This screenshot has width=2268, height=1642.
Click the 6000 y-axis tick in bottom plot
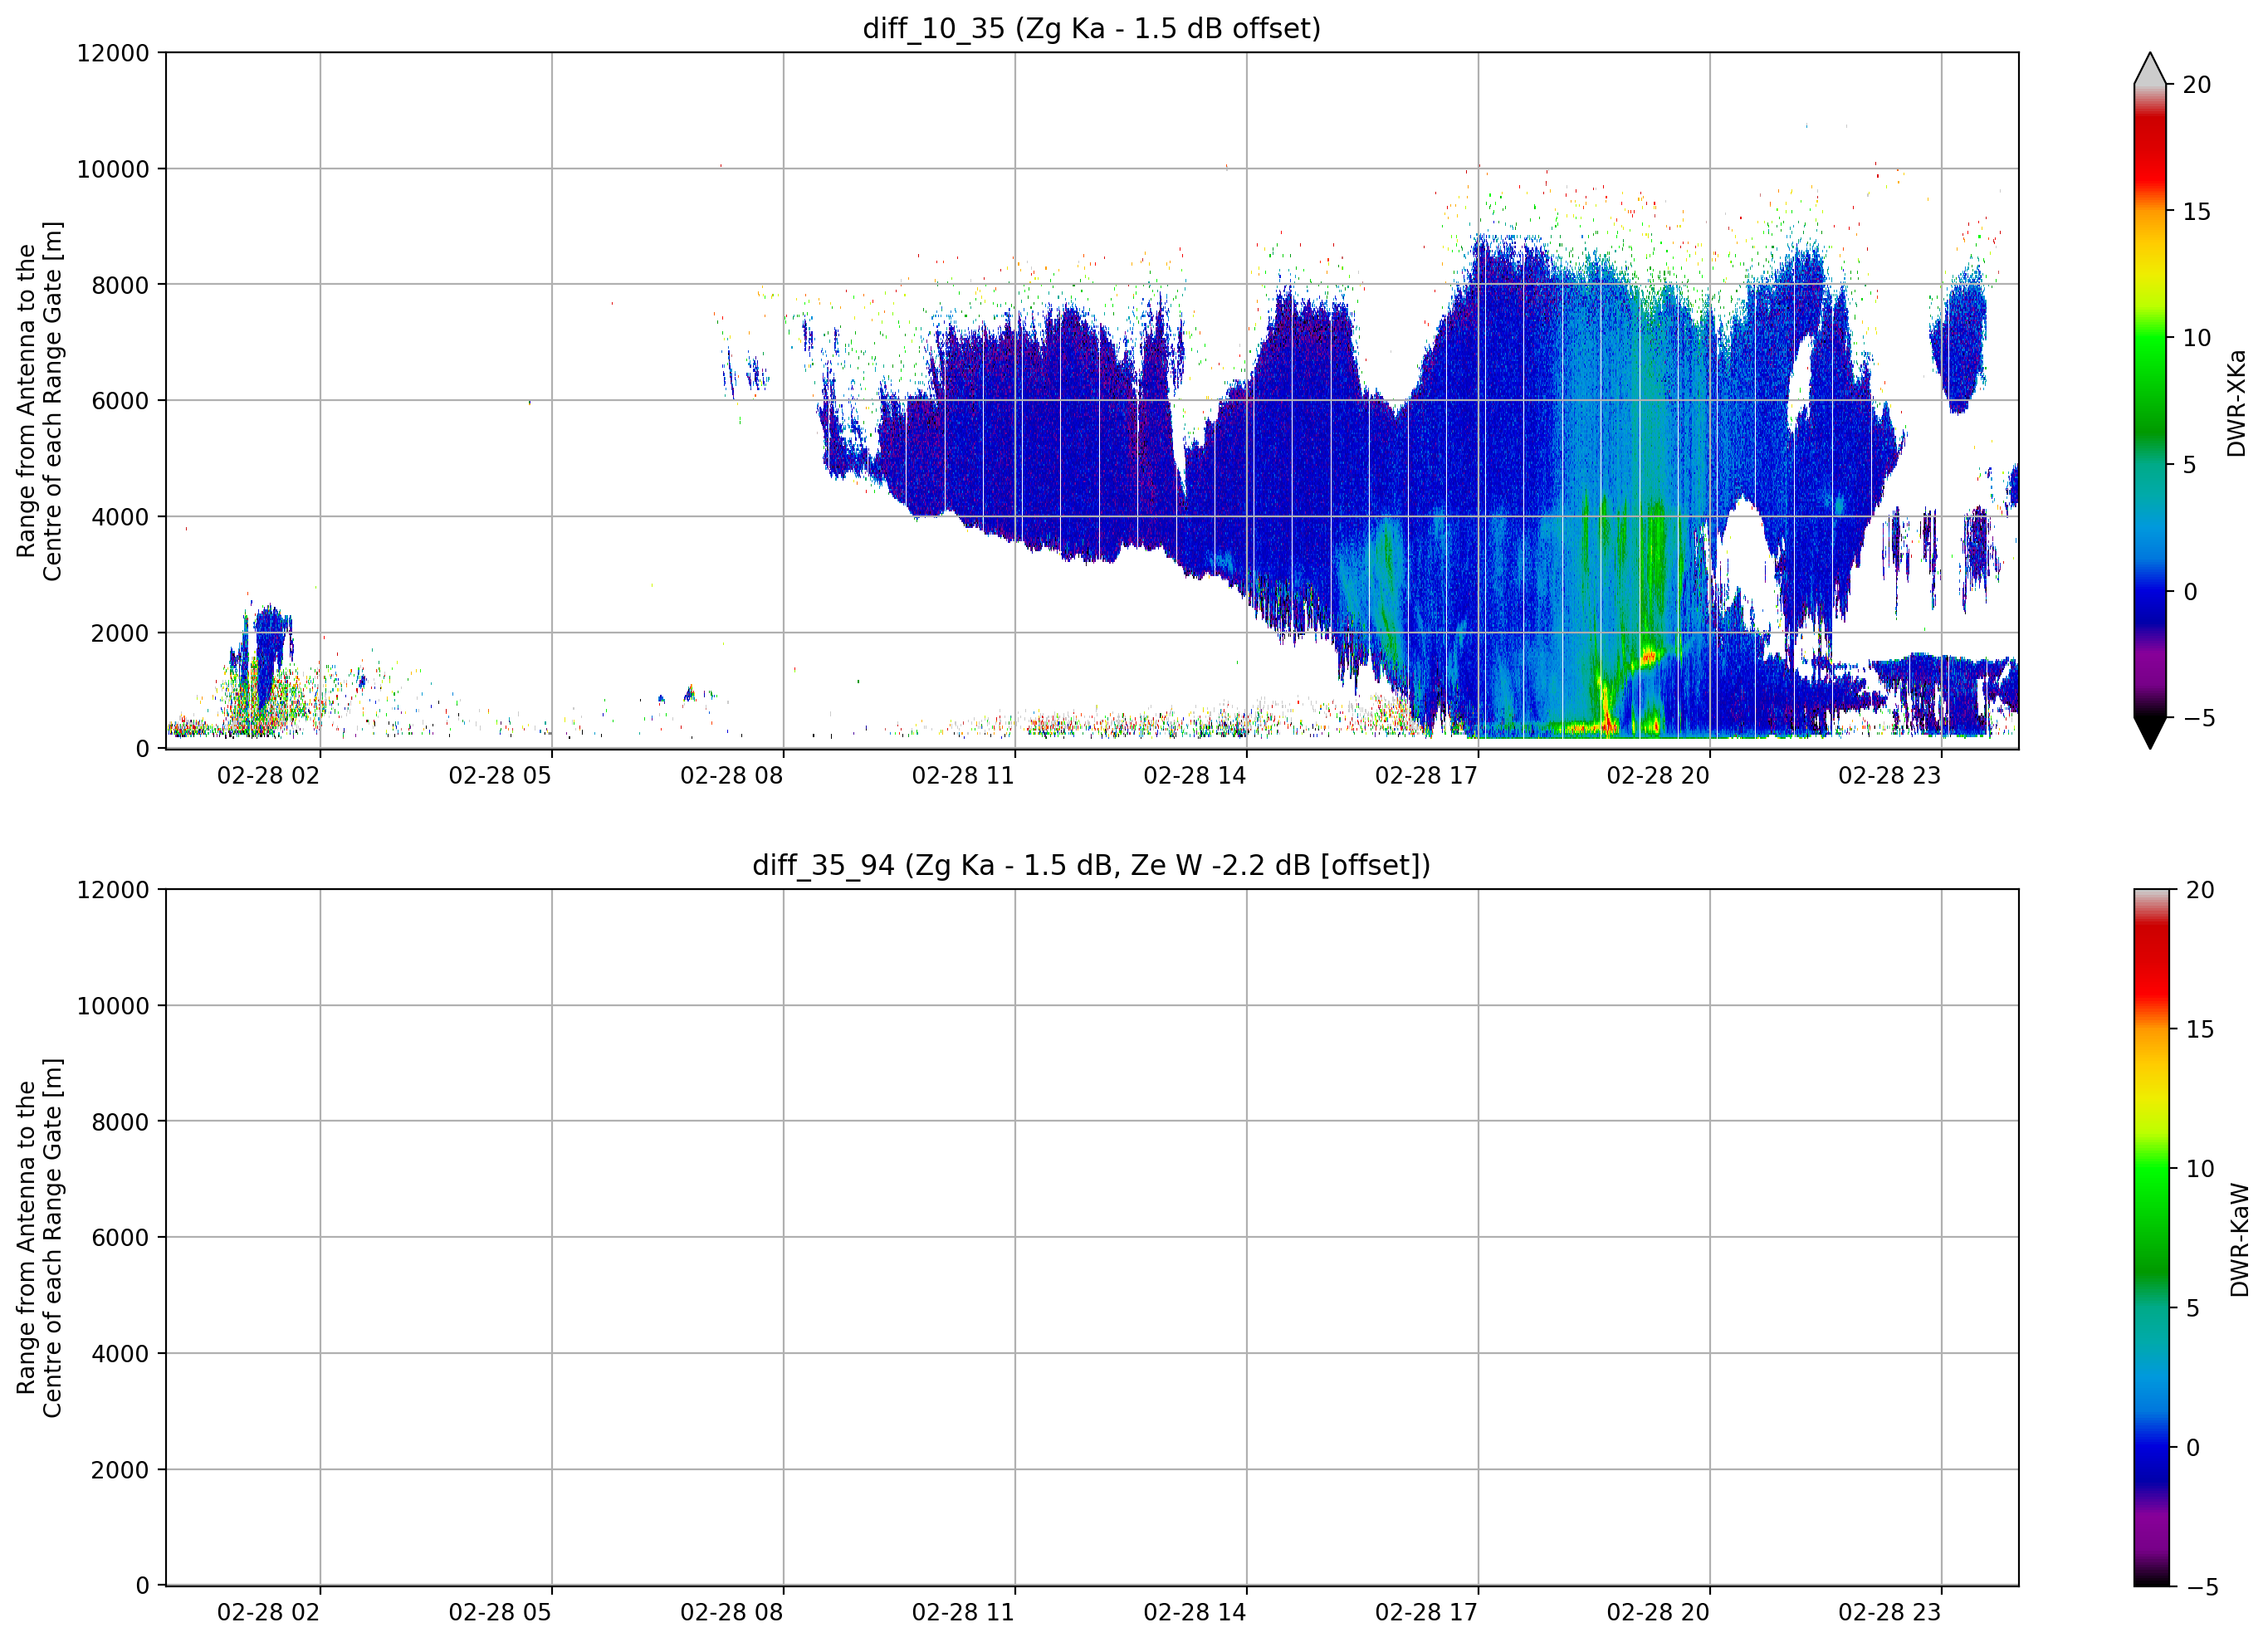coord(120,1238)
